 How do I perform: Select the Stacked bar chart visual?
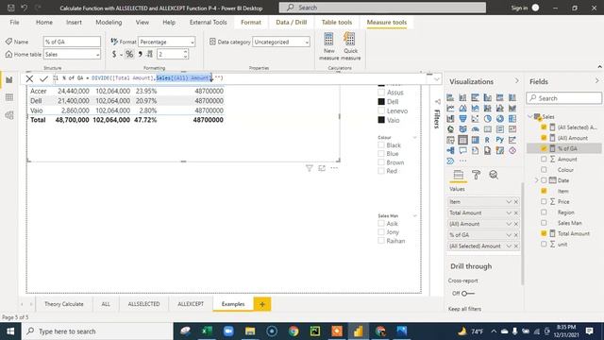pyautogui.click(x=450, y=97)
